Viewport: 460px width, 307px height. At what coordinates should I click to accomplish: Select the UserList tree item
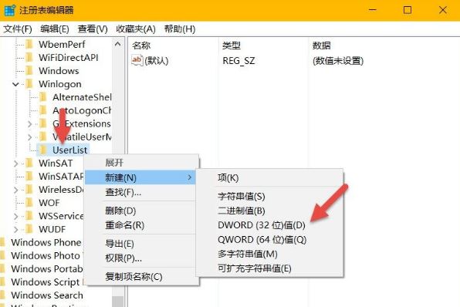(x=69, y=150)
